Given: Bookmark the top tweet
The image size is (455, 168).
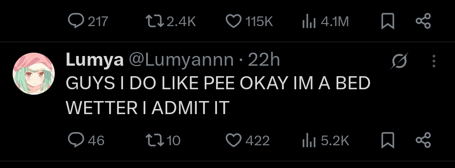Looking at the screenshot, I should [x=388, y=21].
